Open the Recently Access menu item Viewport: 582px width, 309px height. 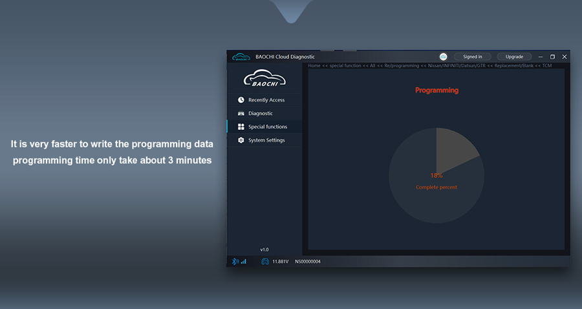point(264,100)
